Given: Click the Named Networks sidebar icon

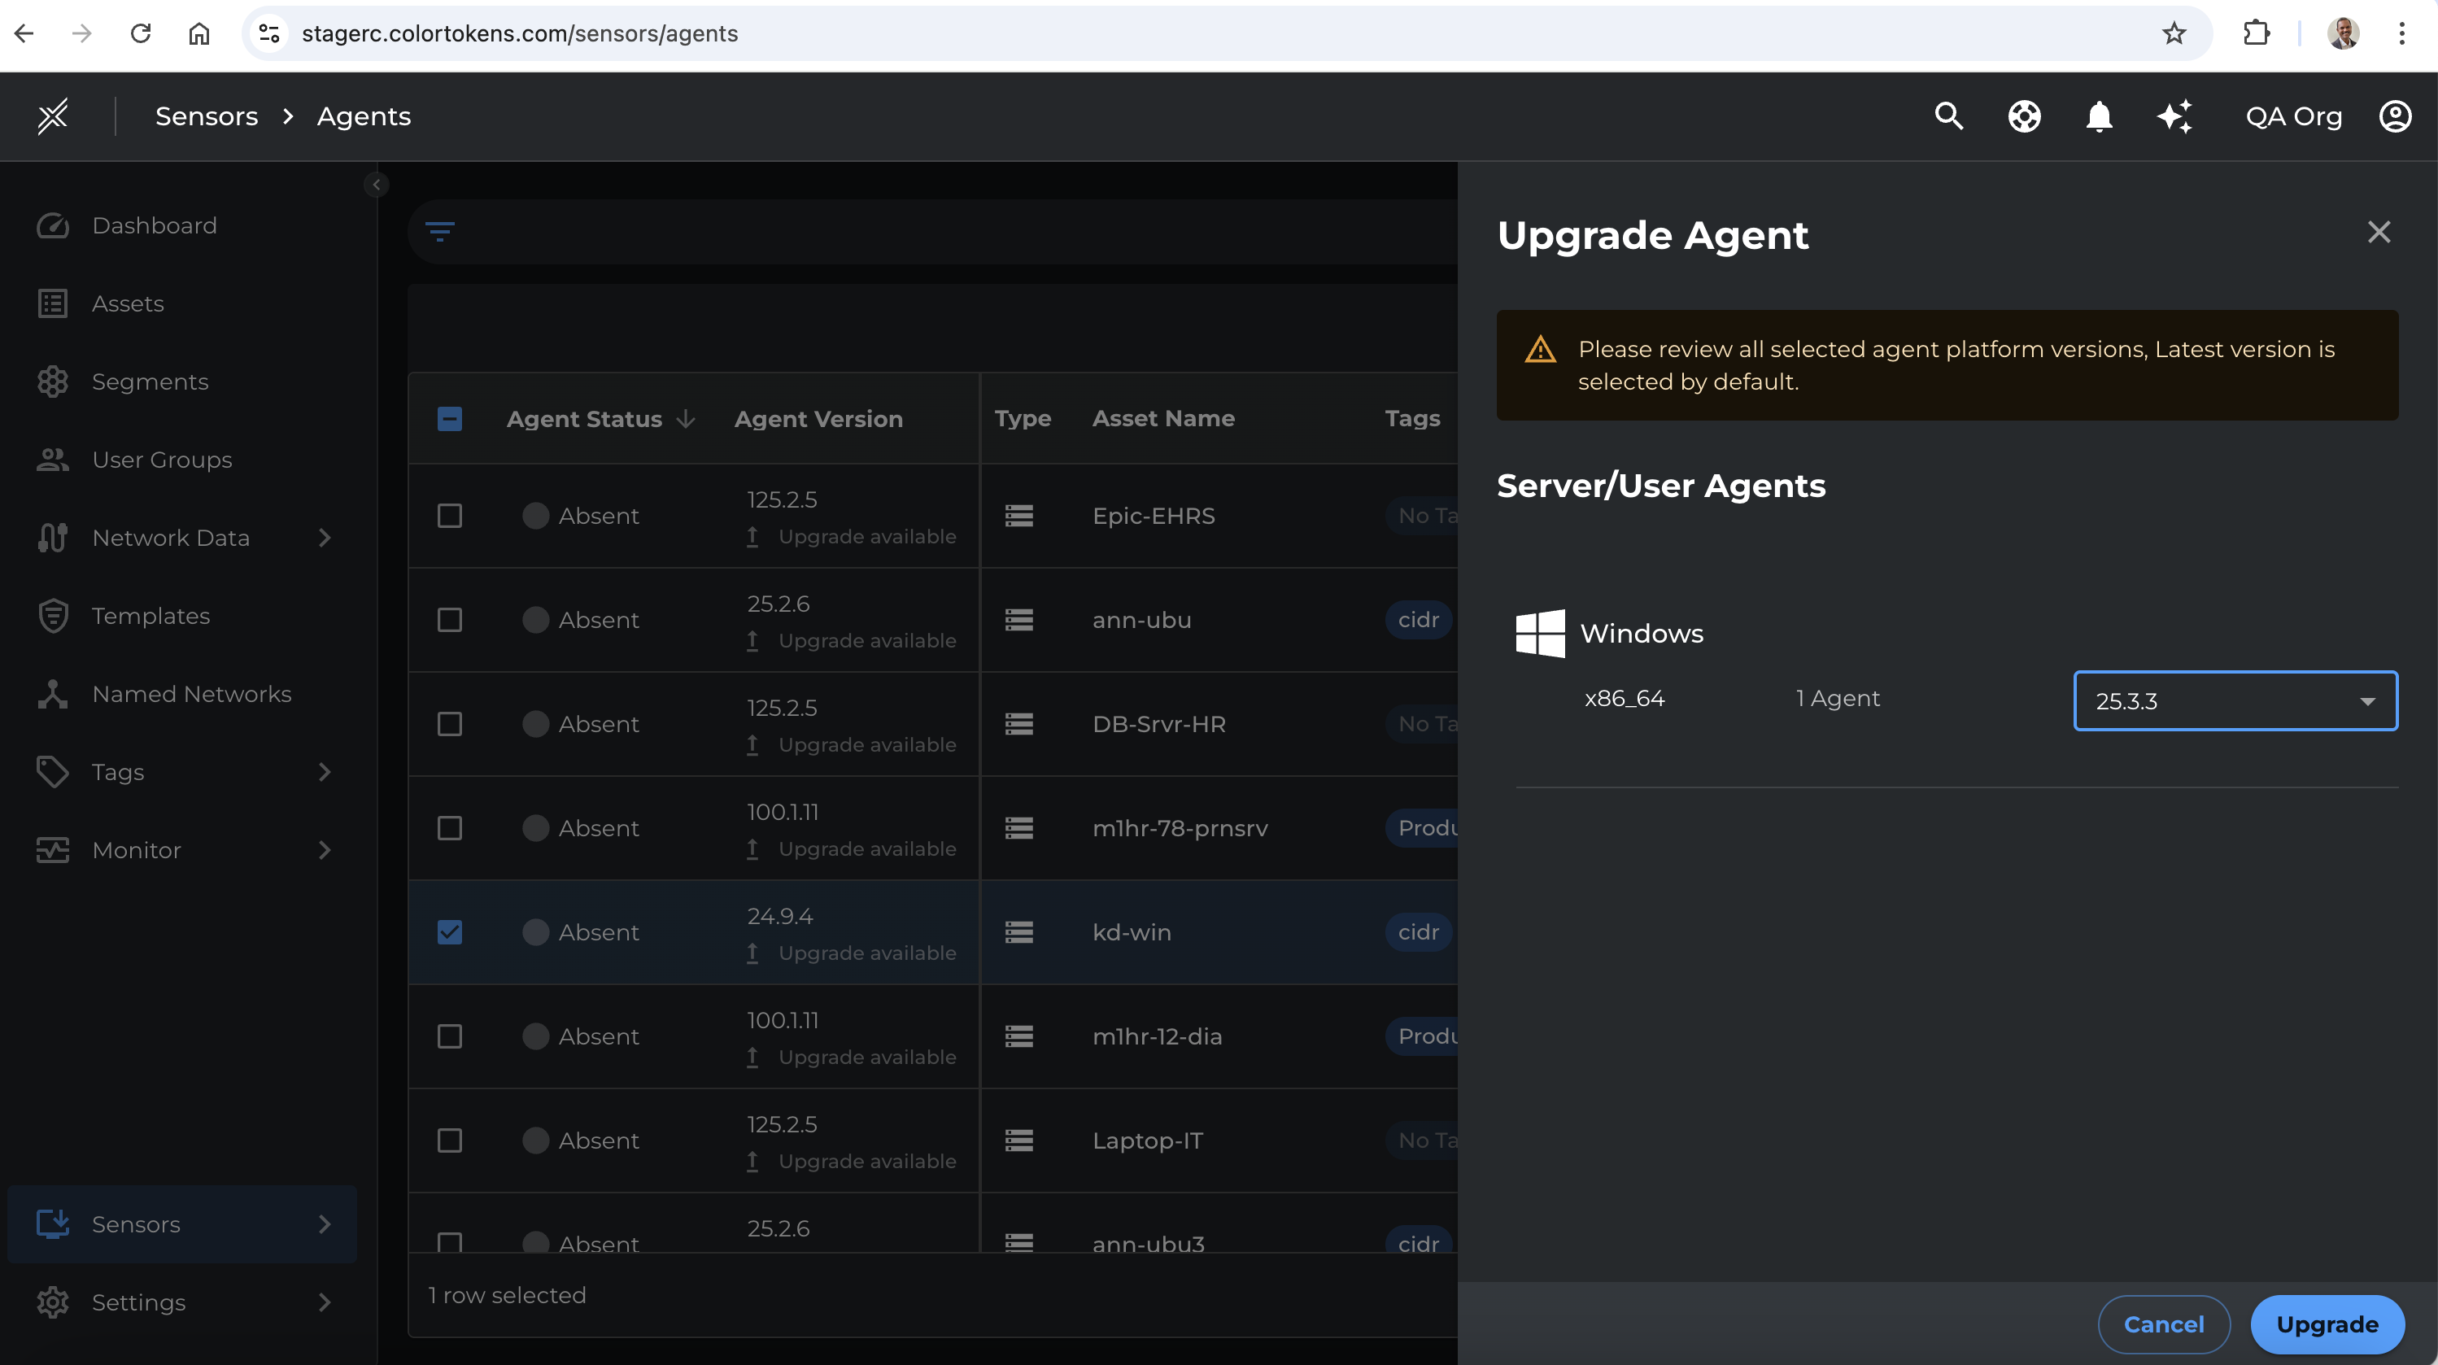Looking at the screenshot, I should click(x=53, y=693).
